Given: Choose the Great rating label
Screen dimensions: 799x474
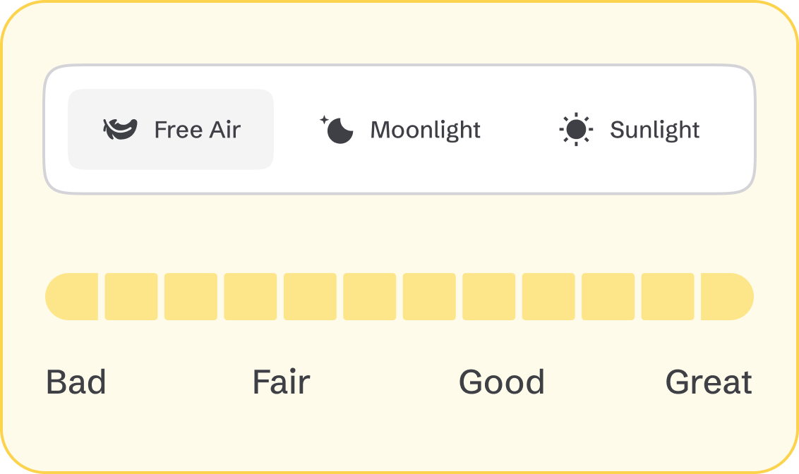Looking at the screenshot, I should point(709,382).
